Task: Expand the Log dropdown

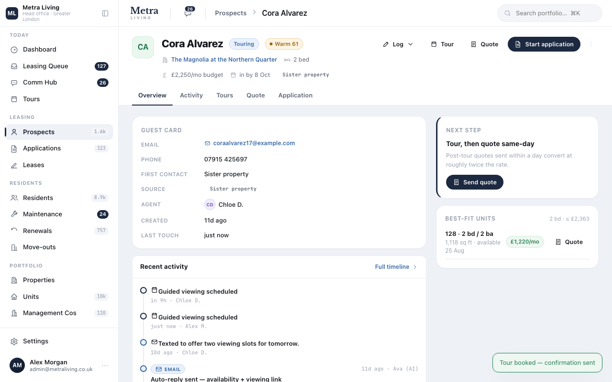Action: pos(398,44)
